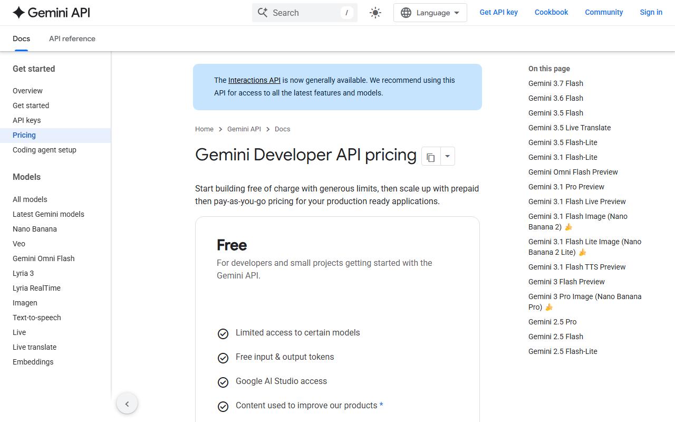This screenshot has height=422, width=675.
Task: Jump to Gemini Omni Flash Preview section
Action: (x=573, y=172)
